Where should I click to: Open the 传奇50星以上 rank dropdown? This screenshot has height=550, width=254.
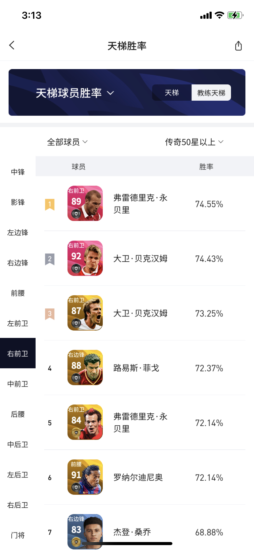194,142
